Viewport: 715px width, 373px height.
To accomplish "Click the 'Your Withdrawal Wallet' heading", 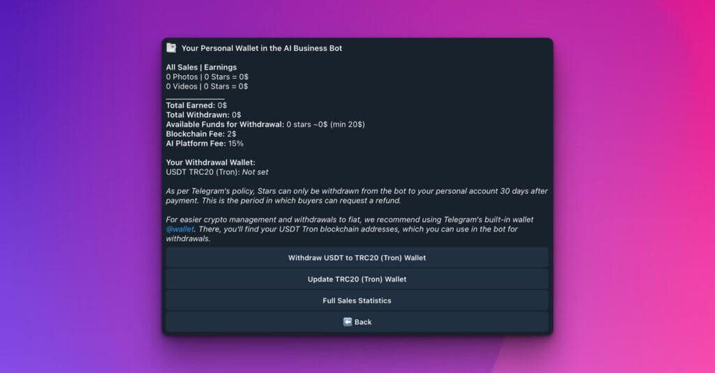I will [x=211, y=162].
